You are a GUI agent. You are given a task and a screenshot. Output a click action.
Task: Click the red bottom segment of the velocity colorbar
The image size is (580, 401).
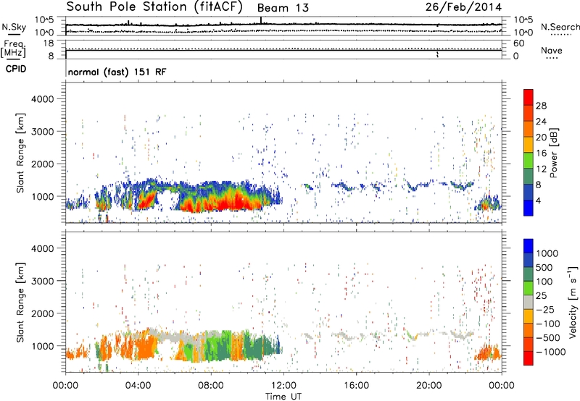point(529,358)
